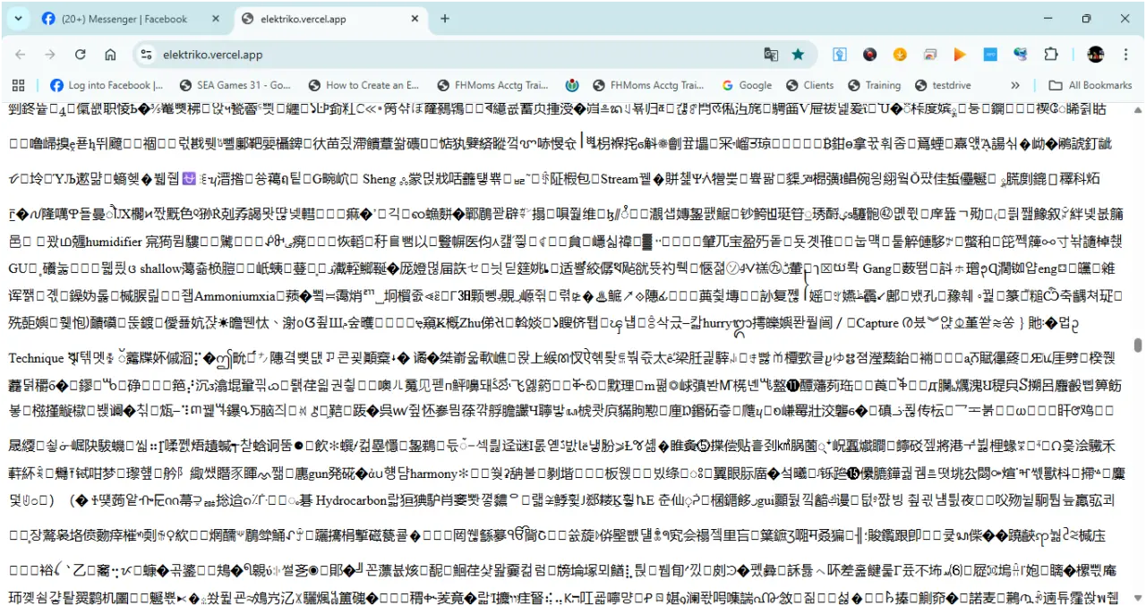Open the red record extension

point(869,55)
